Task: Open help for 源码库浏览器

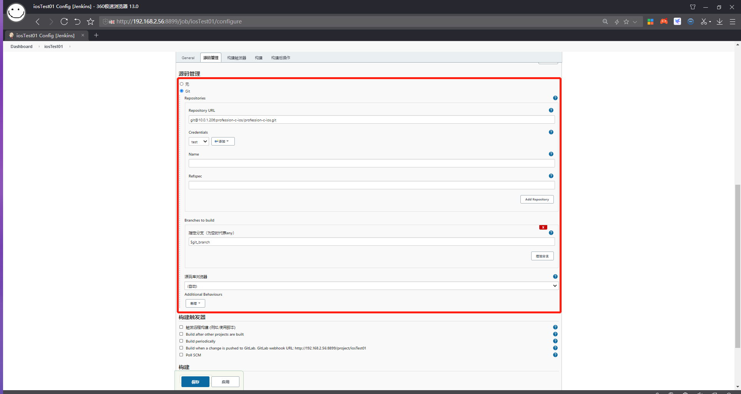Action: pyautogui.click(x=555, y=276)
